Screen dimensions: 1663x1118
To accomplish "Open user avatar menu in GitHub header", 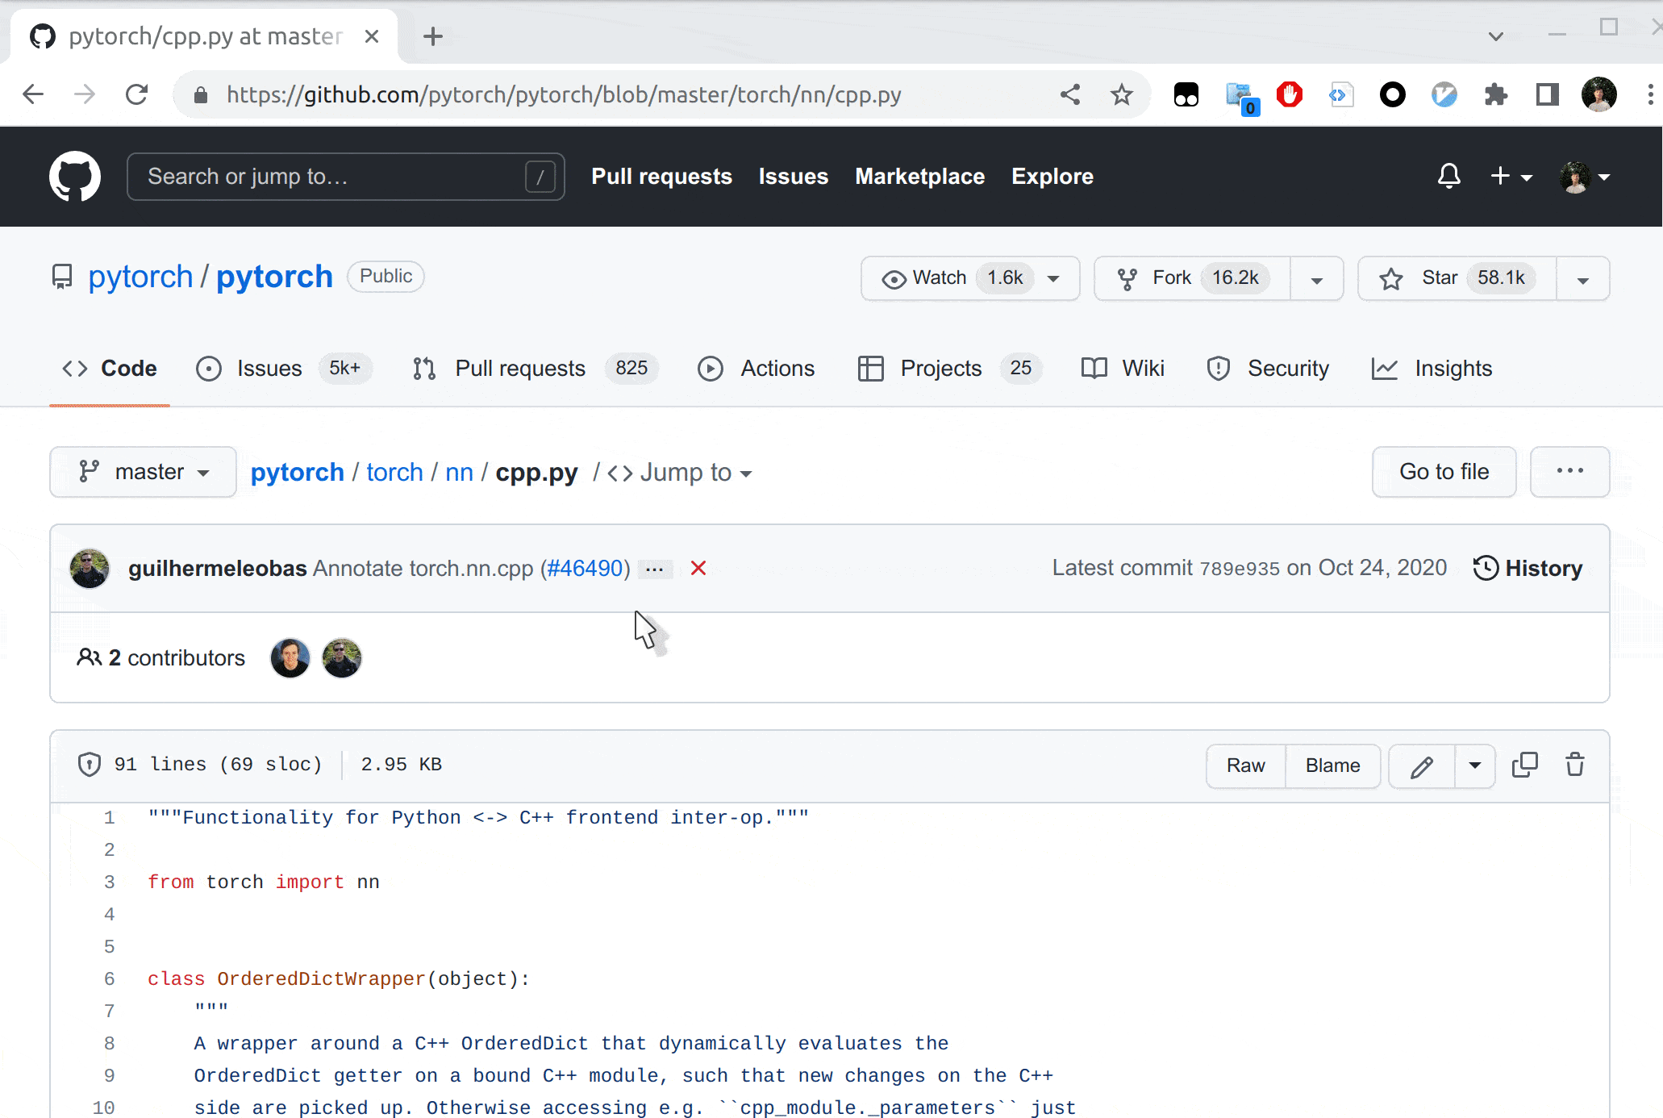I will pyautogui.click(x=1585, y=177).
